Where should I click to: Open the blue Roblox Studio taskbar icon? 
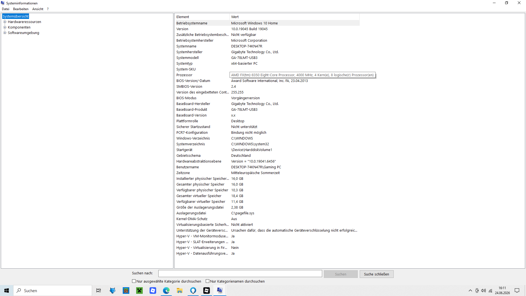point(153,291)
